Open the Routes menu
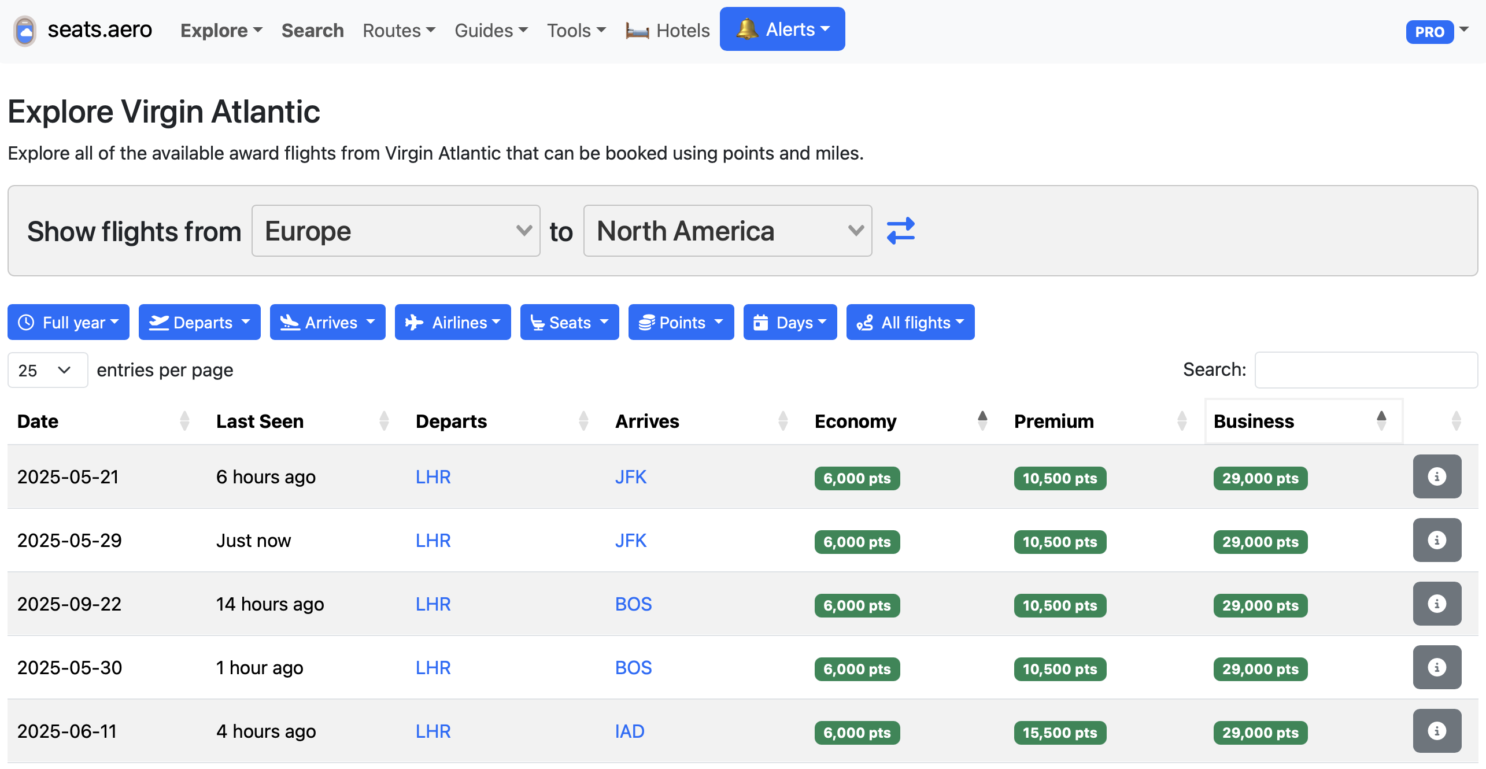 click(399, 30)
